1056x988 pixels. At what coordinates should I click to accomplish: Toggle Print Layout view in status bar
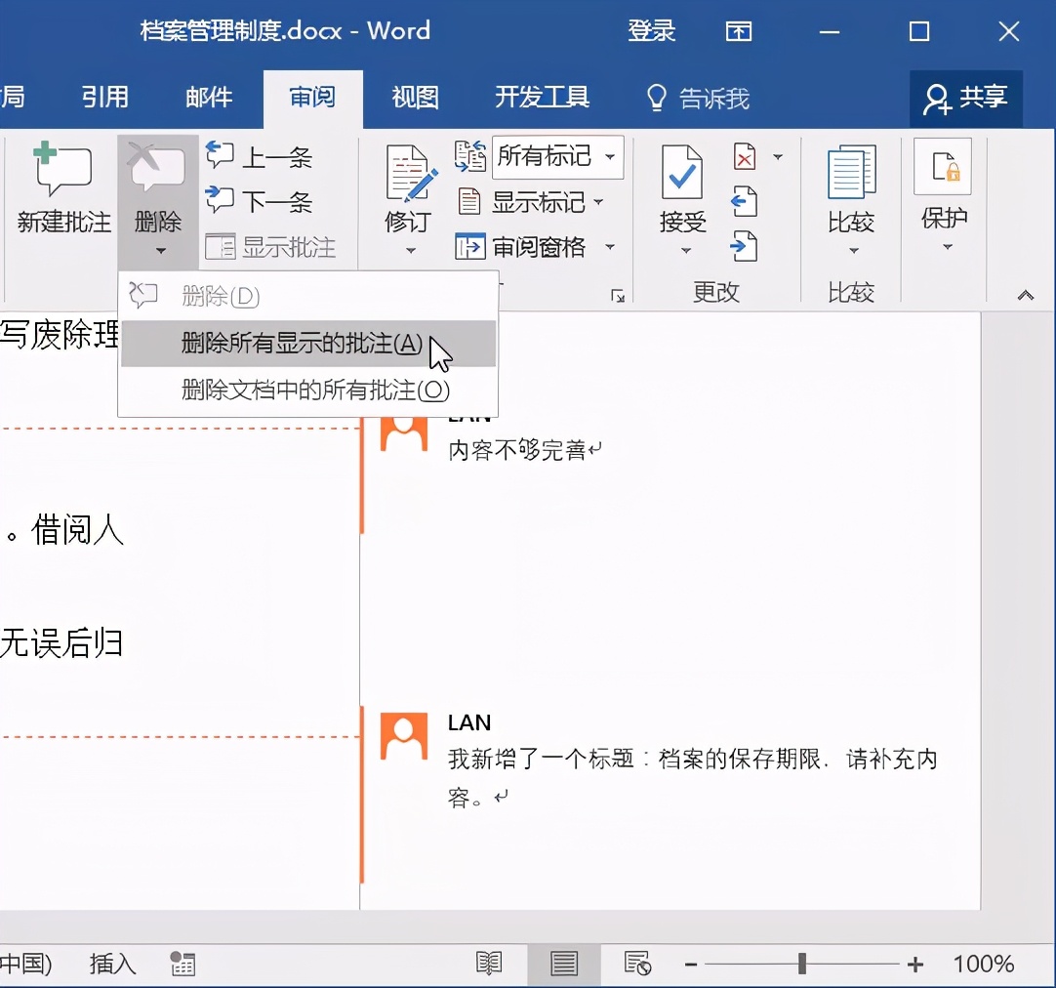[x=564, y=963]
